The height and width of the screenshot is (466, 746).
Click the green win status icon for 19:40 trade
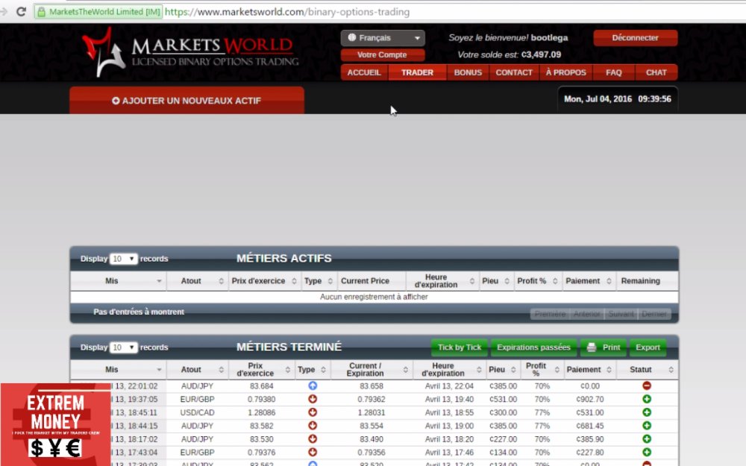tap(647, 399)
